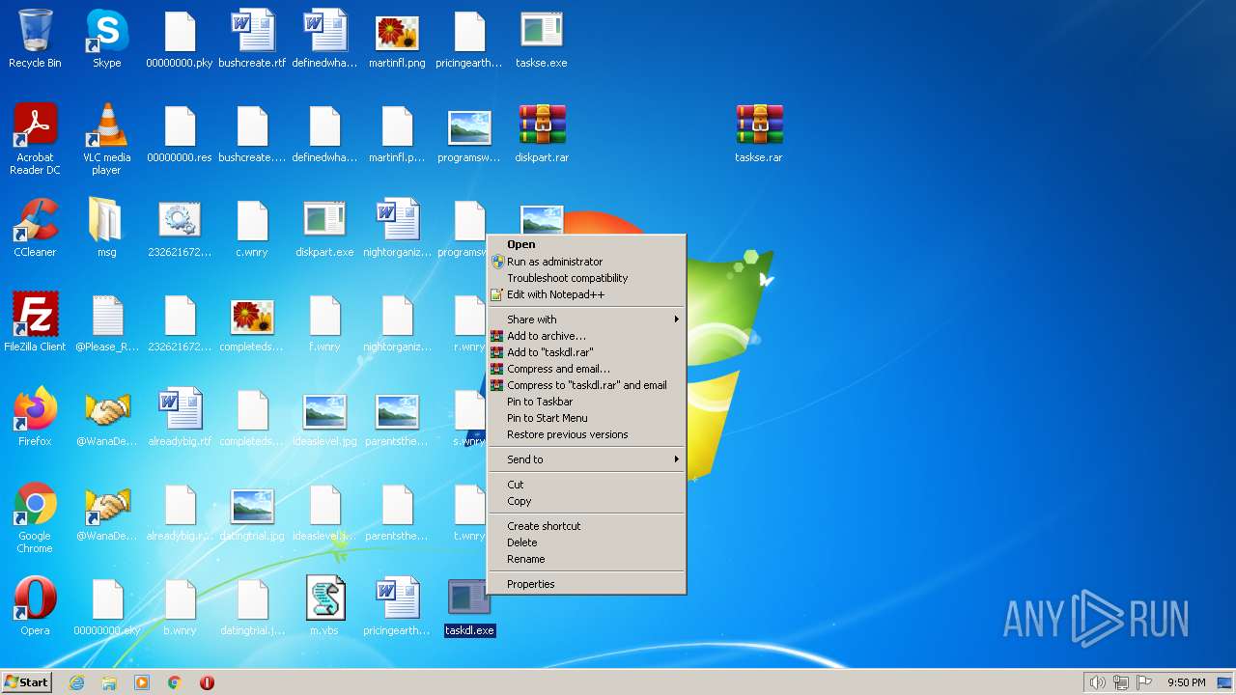Select the taskse.exe file icon
Viewport: 1236px width, 695px height.
click(x=542, y=39)
